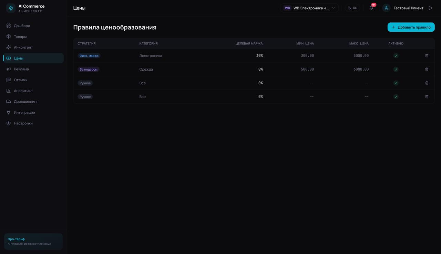Open the user profile avatar icon

tap(386, 8)
